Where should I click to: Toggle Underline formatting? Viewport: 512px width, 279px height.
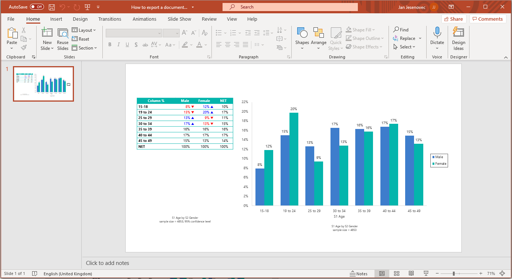(x=128, y=45)
